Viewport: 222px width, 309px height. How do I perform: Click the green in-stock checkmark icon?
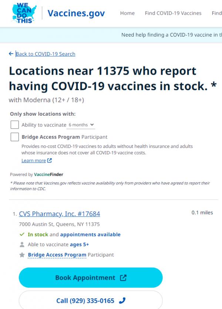22,235
